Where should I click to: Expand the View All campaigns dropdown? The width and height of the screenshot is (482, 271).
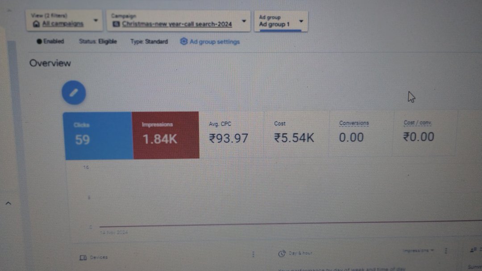tap(96, 20)
